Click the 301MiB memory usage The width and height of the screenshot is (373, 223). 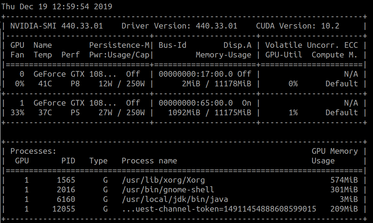coord(344,189)
